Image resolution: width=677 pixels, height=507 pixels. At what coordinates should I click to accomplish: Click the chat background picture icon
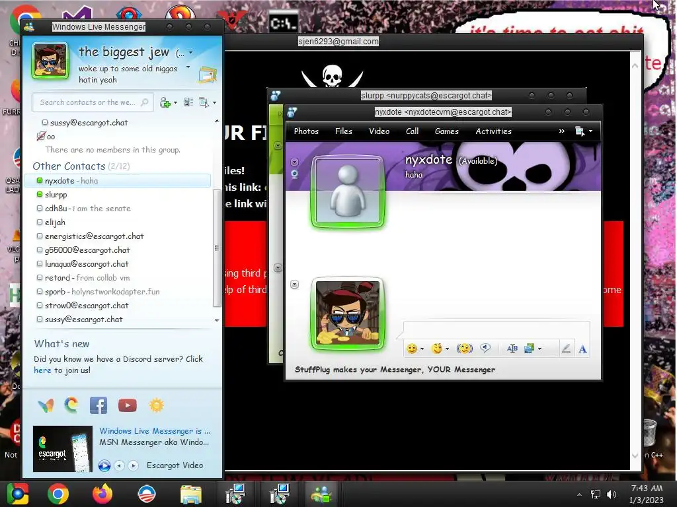(x=529, y=349)
